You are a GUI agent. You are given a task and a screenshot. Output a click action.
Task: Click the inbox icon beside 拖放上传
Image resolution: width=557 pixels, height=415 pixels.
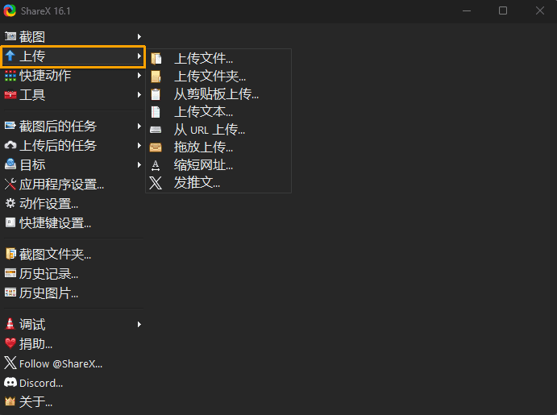156,147
